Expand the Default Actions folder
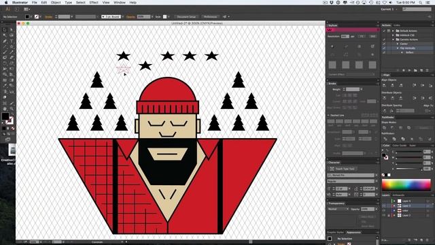The height and width of the screenshot is (245, 435). point(393,31)
